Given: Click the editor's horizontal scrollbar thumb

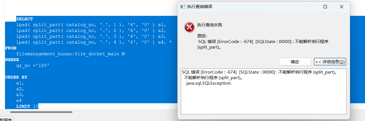Looking at the screenshot, I should (41, 112).
